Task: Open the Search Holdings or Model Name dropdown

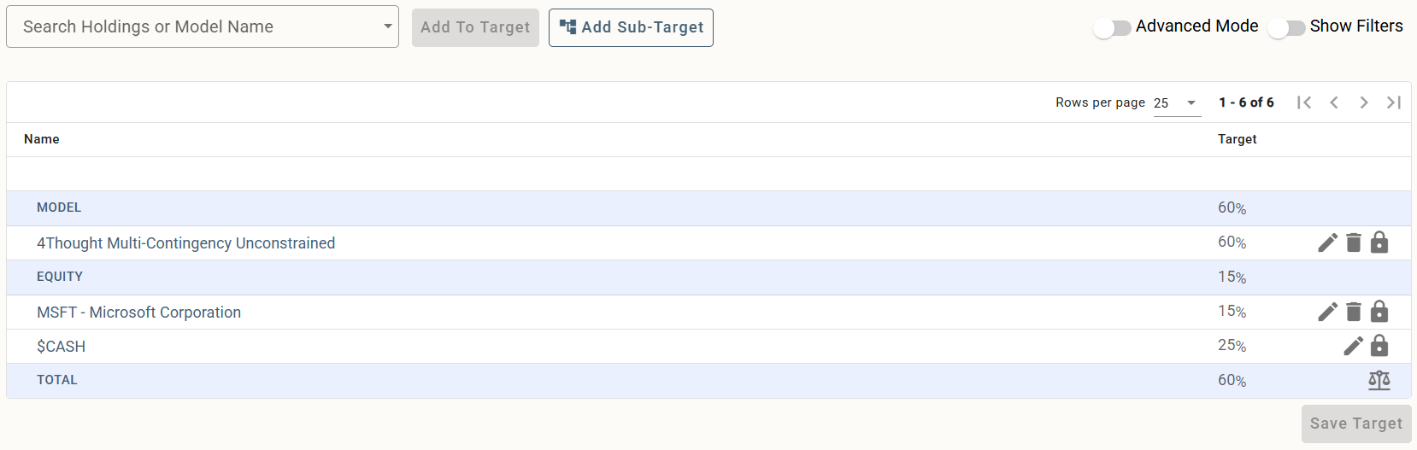Action: click(x=203, y=26)
